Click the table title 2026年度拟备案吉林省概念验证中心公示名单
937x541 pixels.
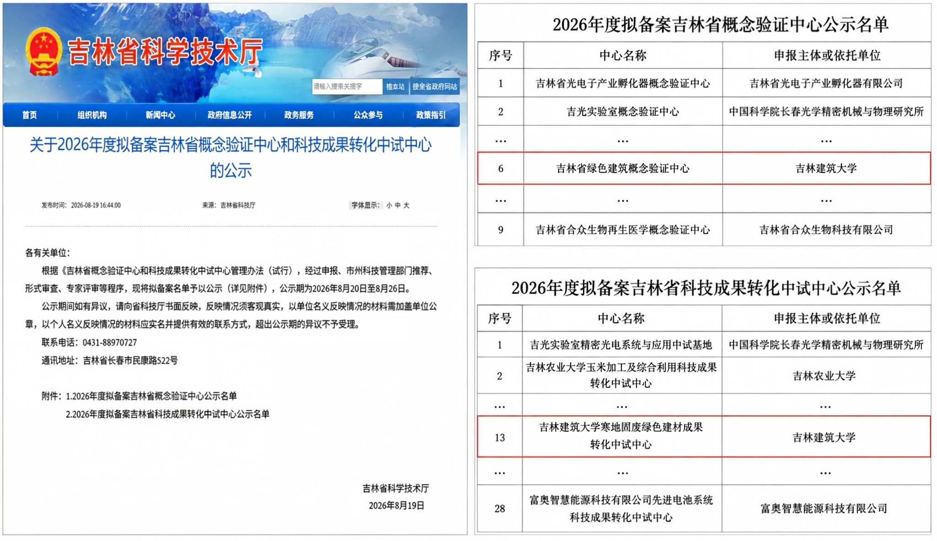[x=721, y=25]
